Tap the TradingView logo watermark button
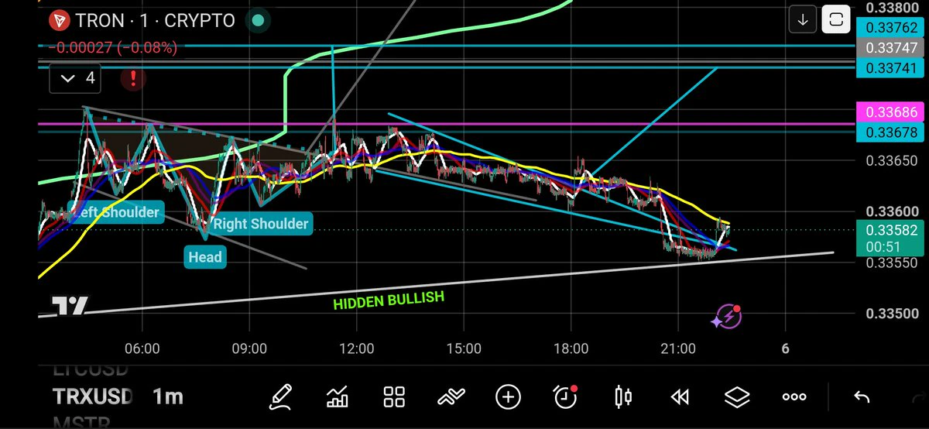 coord(70,306)
